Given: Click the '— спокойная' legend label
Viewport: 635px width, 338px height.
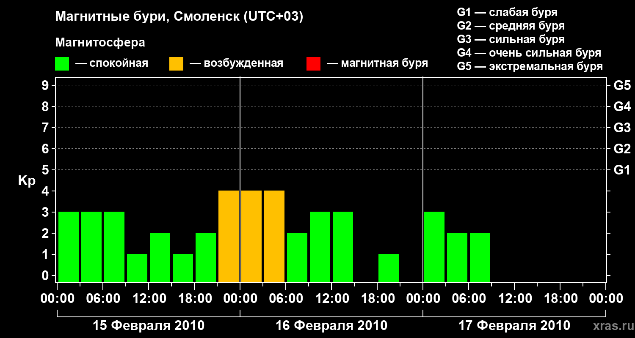Looking at the screenshot, I should point(112,63).
